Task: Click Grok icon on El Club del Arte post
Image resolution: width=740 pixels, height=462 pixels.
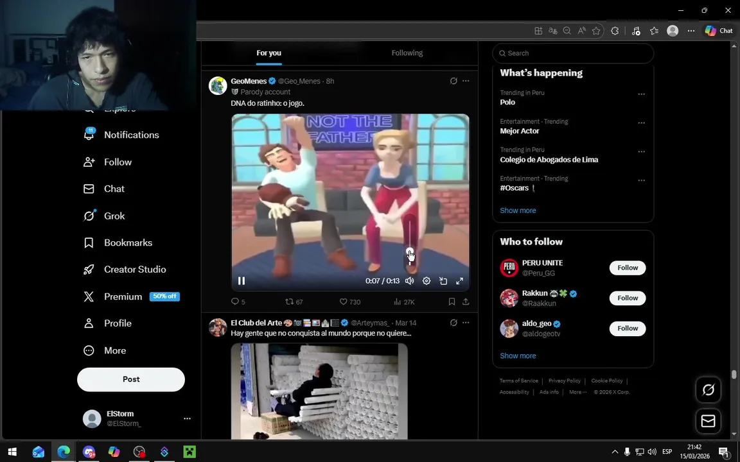Action: tap(454, 323)
